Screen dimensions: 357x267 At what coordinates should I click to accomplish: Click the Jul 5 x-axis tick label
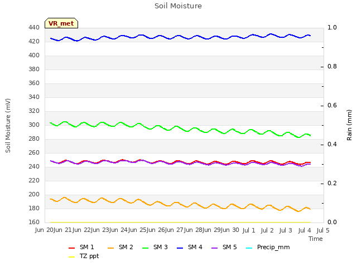tap(323, 230)
